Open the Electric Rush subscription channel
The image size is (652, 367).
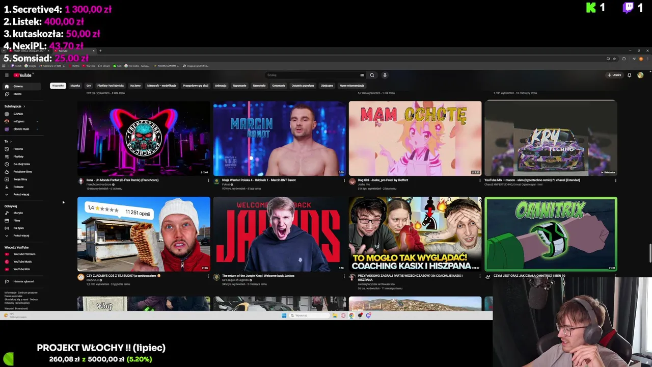click(x=22, y=129)
